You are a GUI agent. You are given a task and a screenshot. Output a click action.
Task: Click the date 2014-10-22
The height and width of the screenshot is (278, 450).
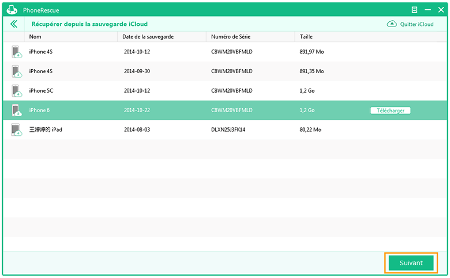[137, 111]
